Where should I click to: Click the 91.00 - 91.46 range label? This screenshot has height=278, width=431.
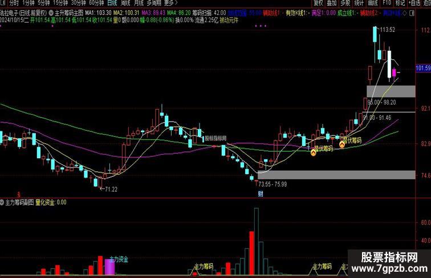pos(377,118)
